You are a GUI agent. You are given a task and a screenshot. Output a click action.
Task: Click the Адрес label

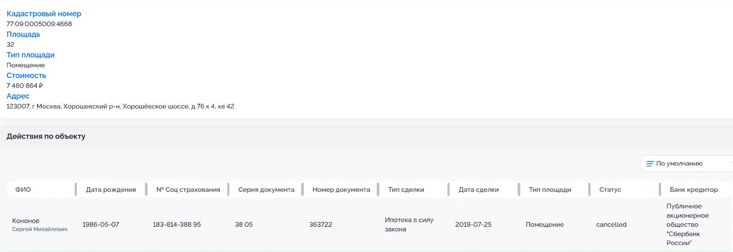tap(18, 96)
